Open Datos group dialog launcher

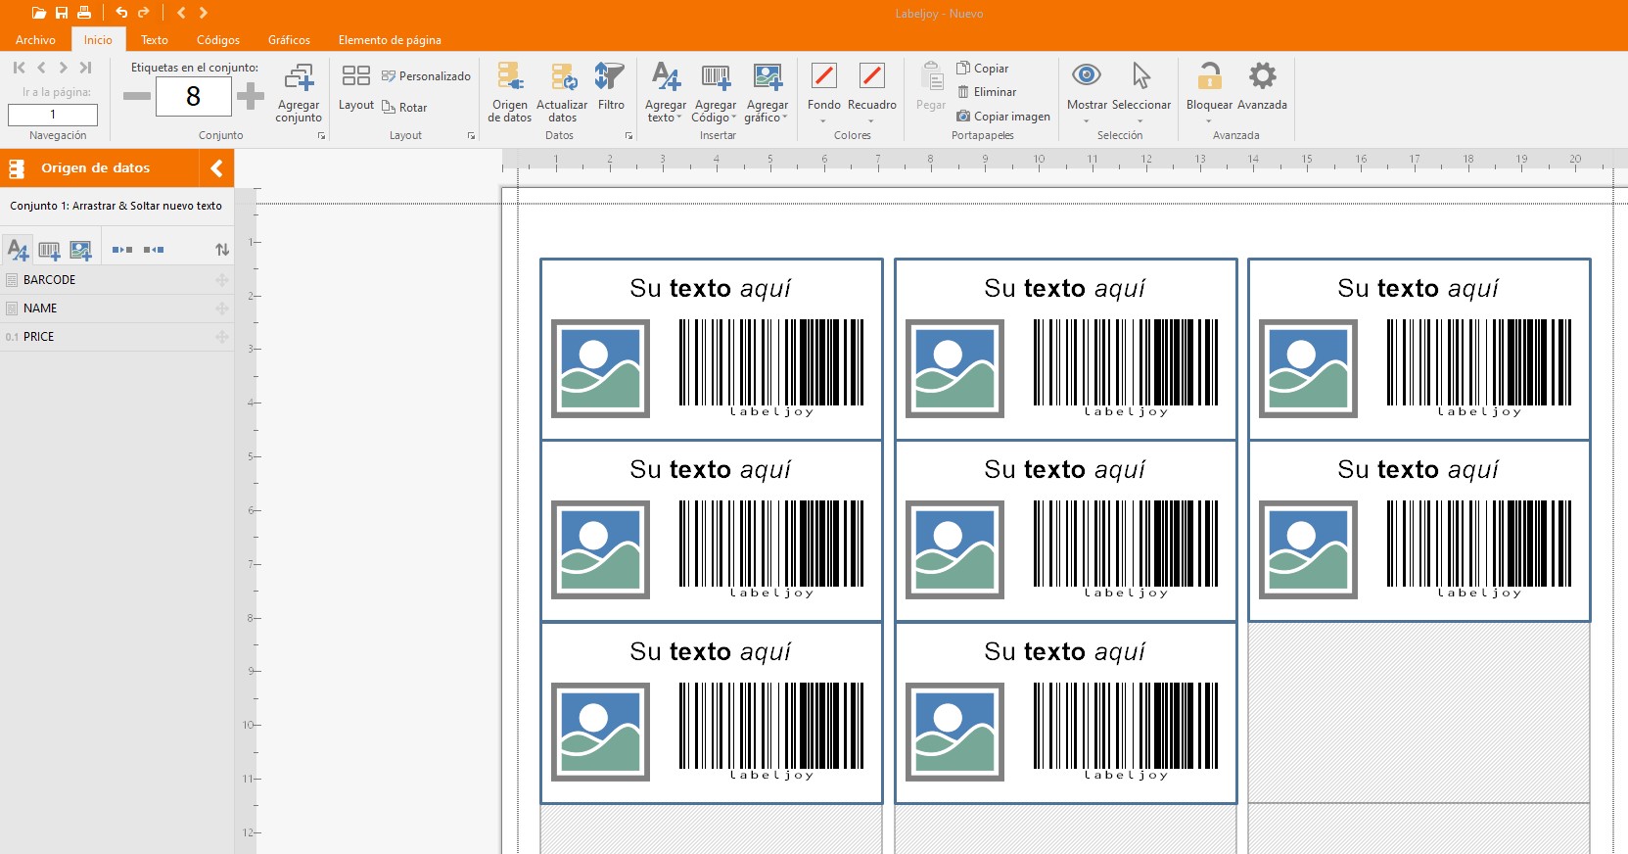(628, 136)
